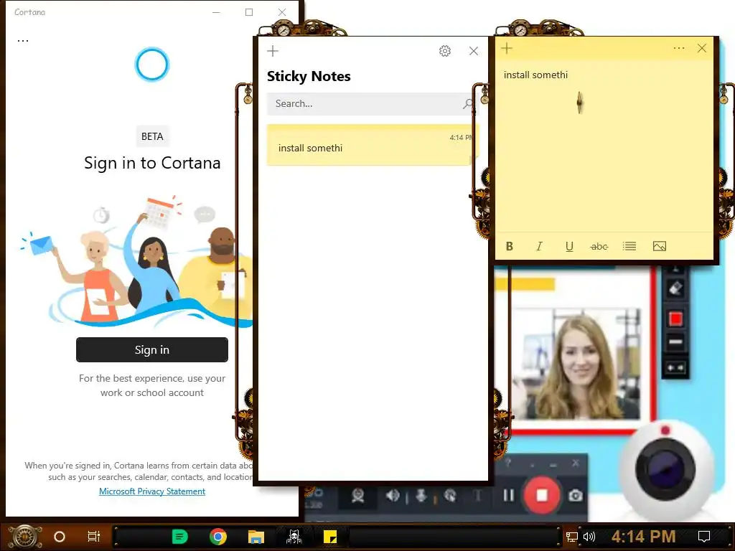Viewport: 735px width, 551px height.
Task: Open the Action Center notifications icon
Action: [x=704, y=537]
